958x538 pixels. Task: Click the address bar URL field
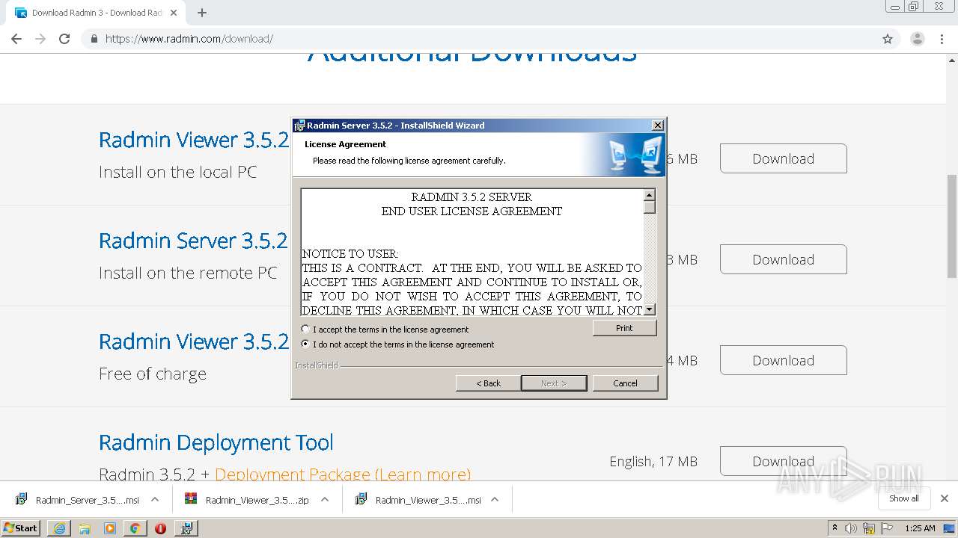click(479, 39)
